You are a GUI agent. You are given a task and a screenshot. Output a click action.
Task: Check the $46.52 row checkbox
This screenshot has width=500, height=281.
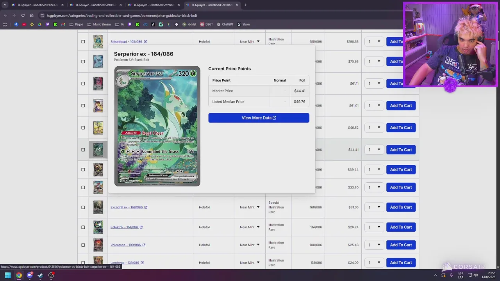(x=83, y=128)
